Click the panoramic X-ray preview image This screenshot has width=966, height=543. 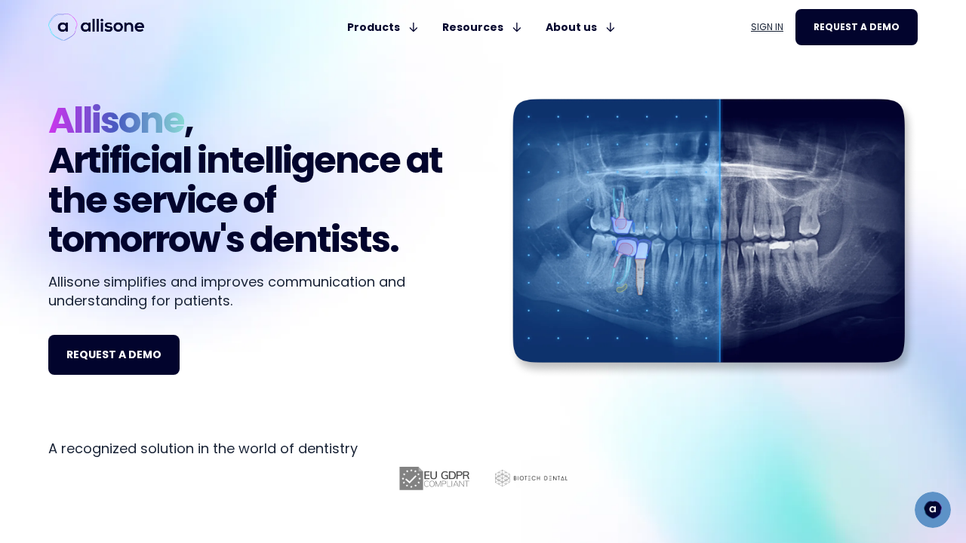(709, 231)
